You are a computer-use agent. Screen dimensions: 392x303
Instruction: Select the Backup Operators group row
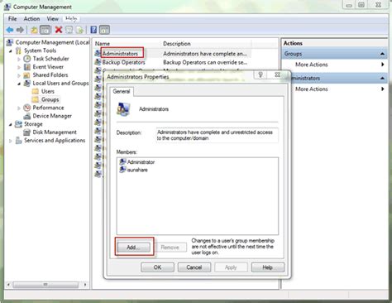click(172, 62)
